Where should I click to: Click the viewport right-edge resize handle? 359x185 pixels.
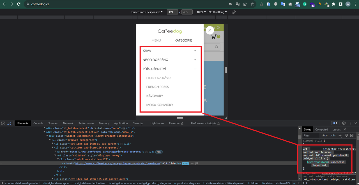click(226, 70)
